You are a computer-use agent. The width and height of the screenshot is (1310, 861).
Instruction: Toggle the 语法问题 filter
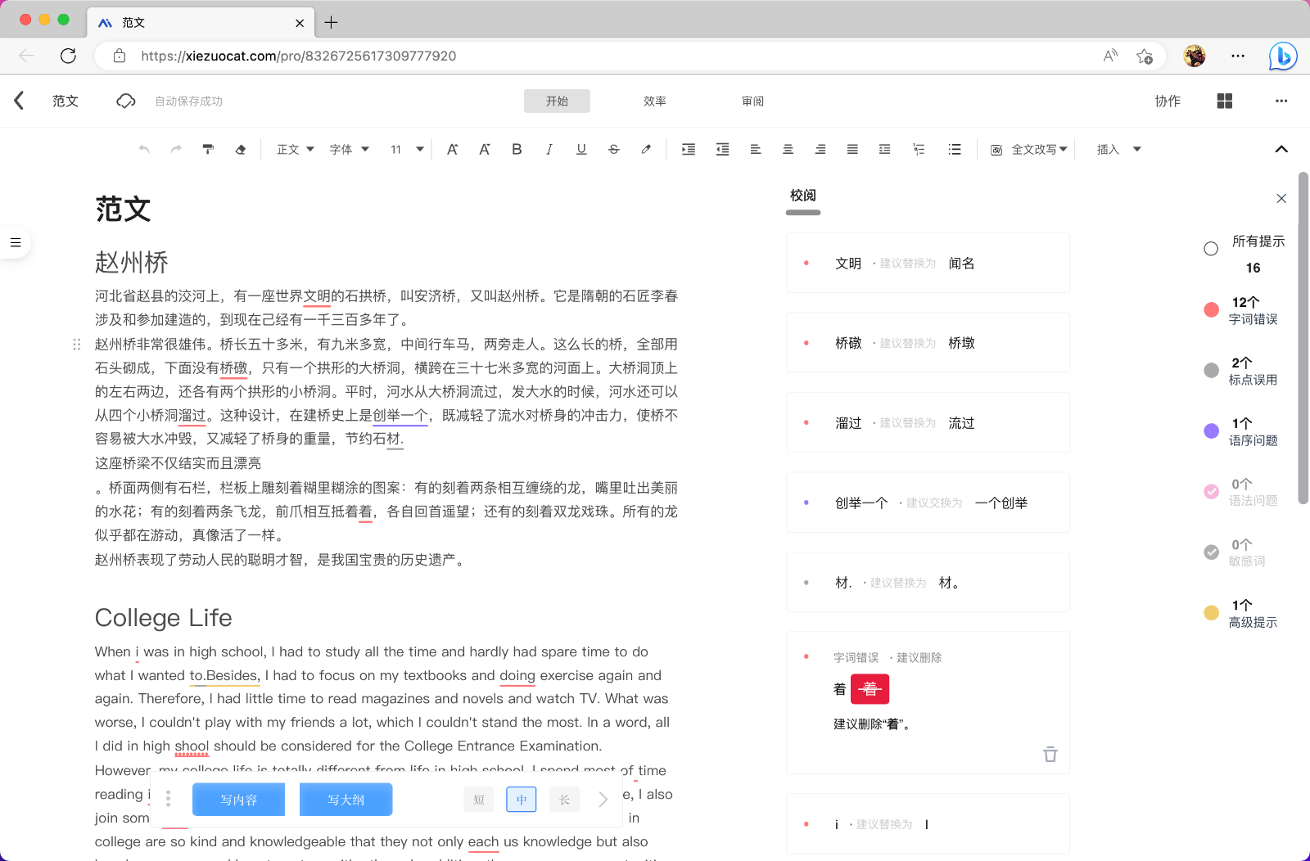[x=1212, y=491]
